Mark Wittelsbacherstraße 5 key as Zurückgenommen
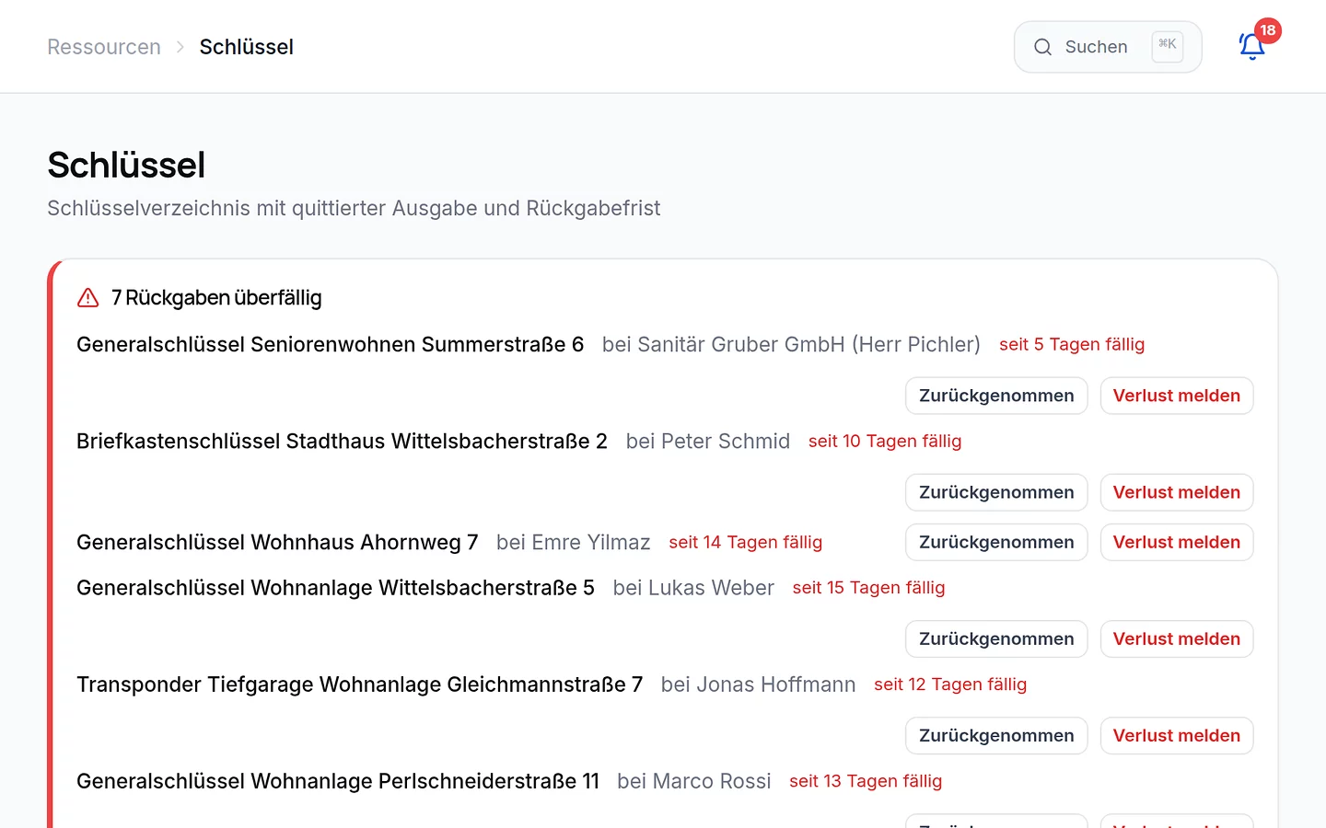The height and width of the screenshot is (828, 1326). (x=996, y=638)
